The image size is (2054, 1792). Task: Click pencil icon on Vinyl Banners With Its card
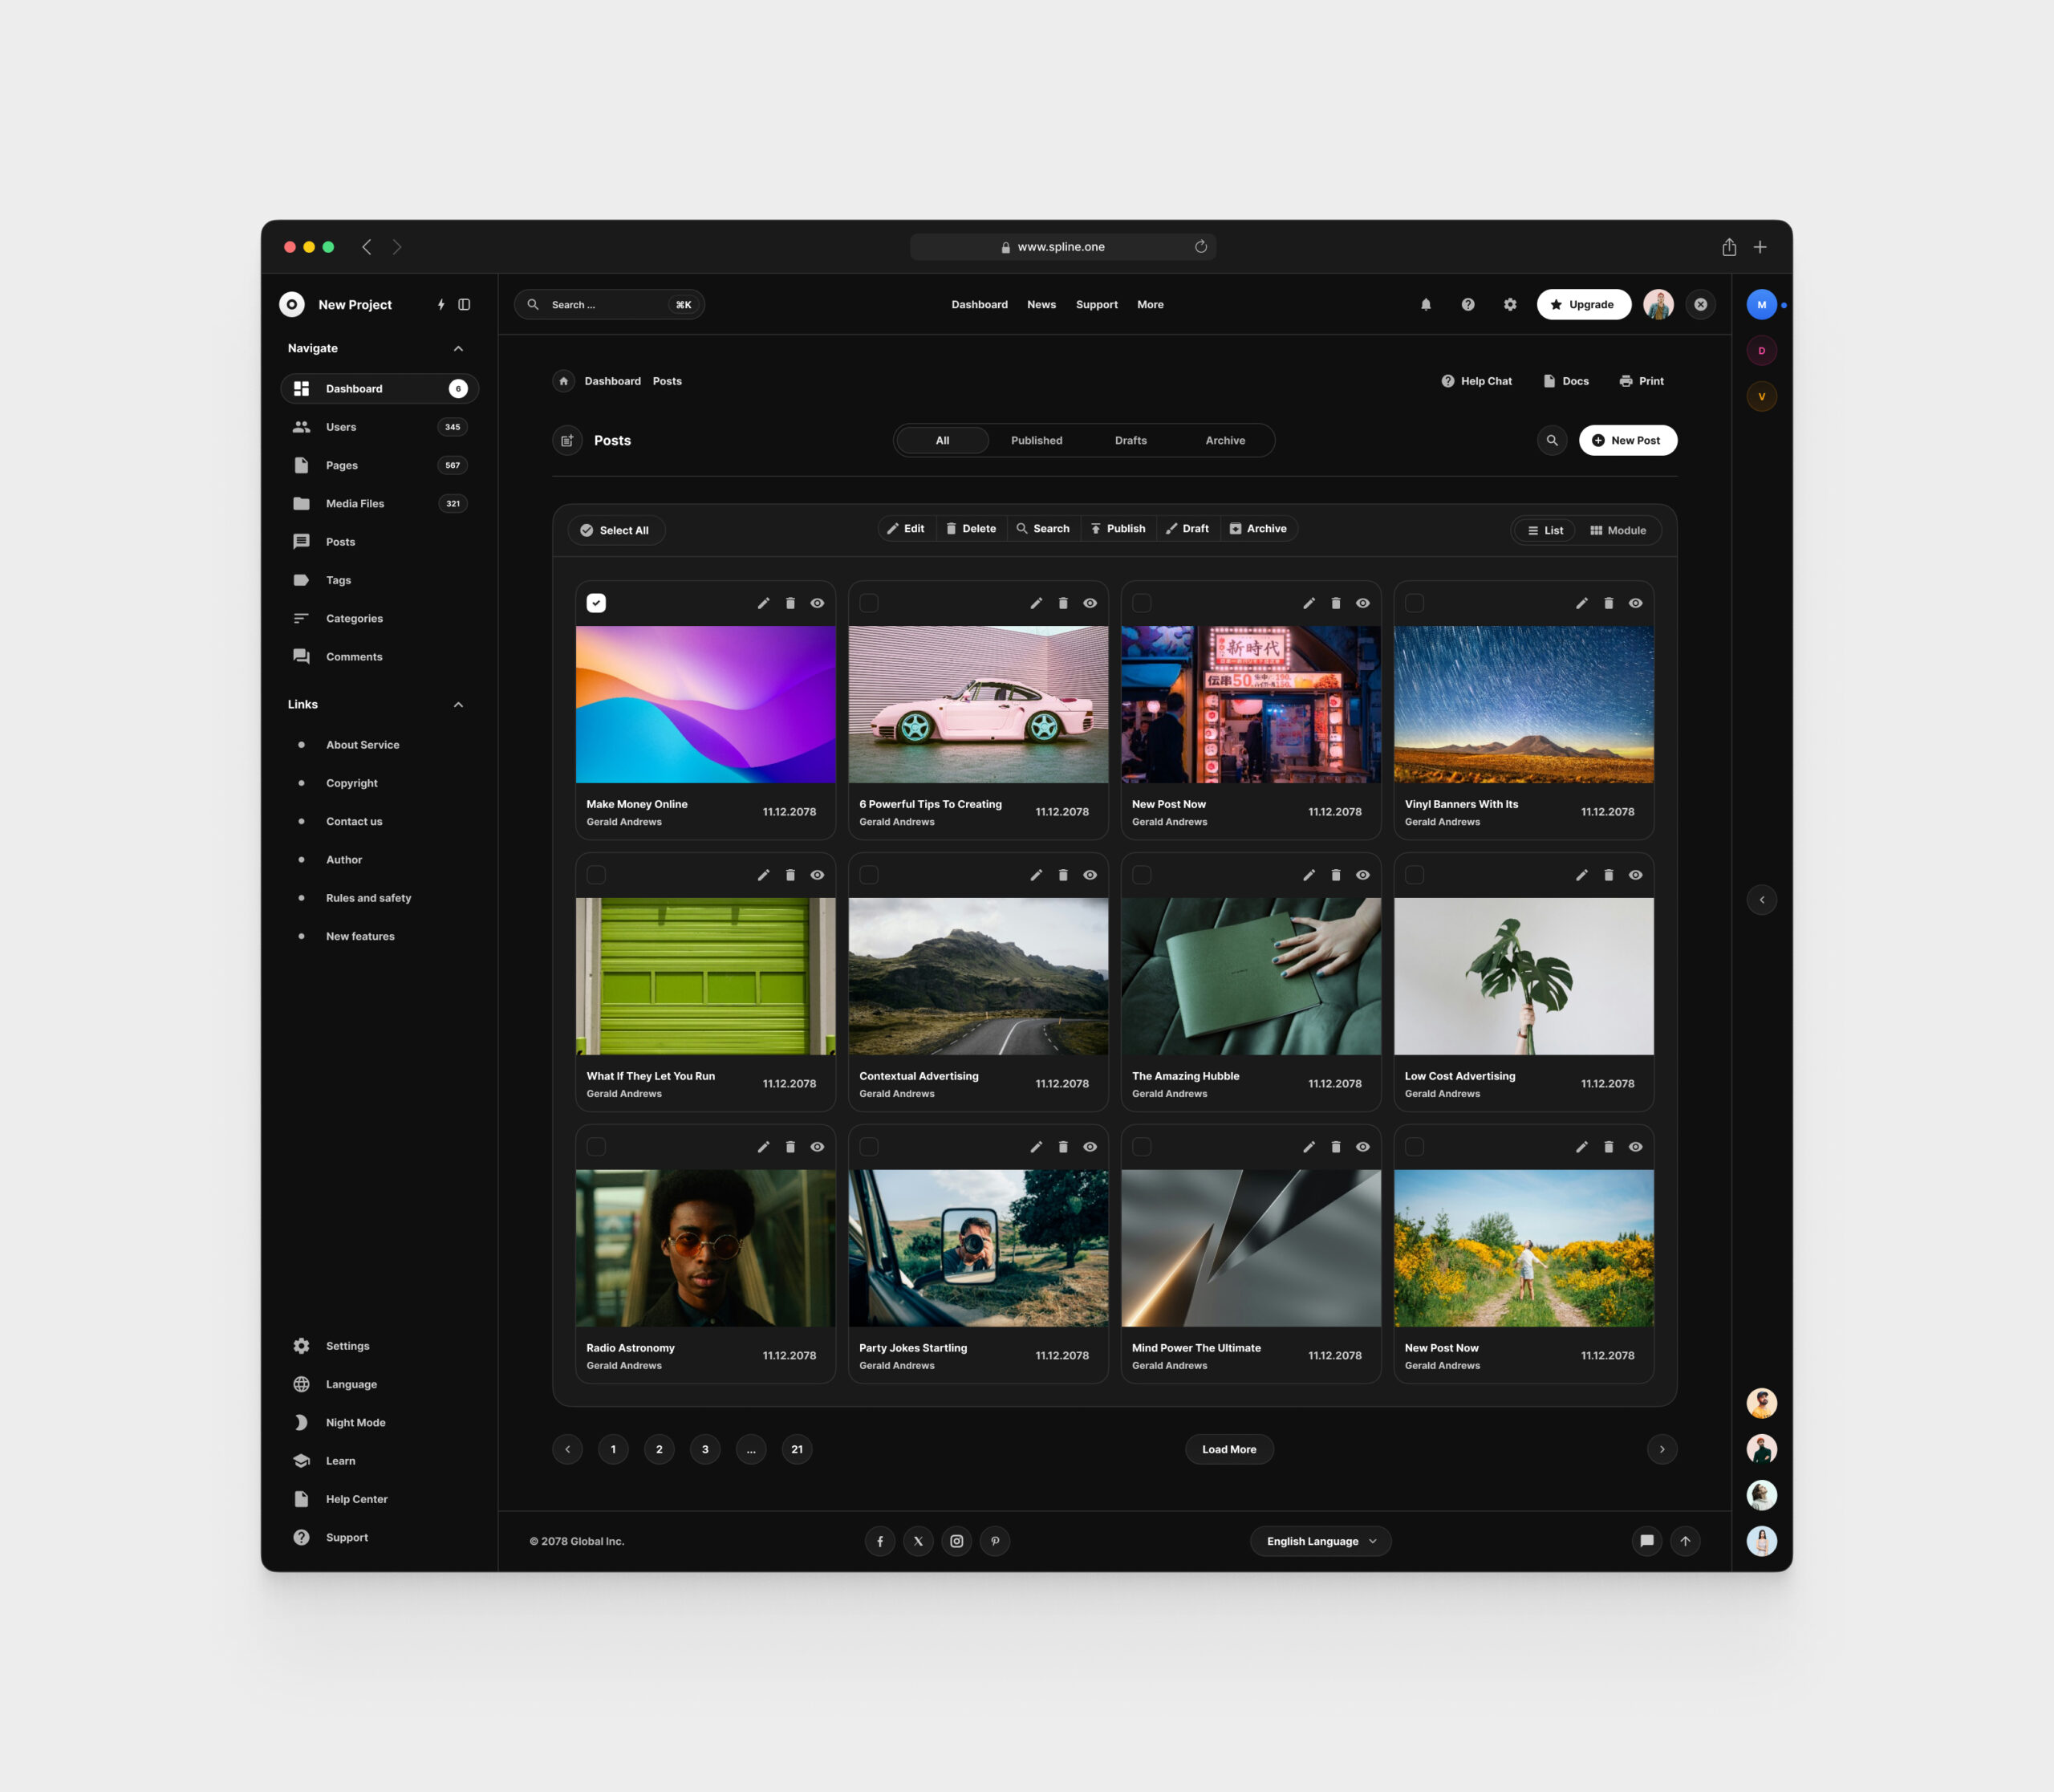pos(1581,603)
